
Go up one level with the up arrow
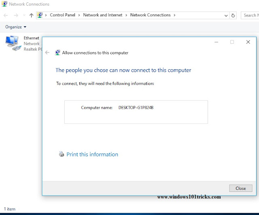(x=32, y=15)
